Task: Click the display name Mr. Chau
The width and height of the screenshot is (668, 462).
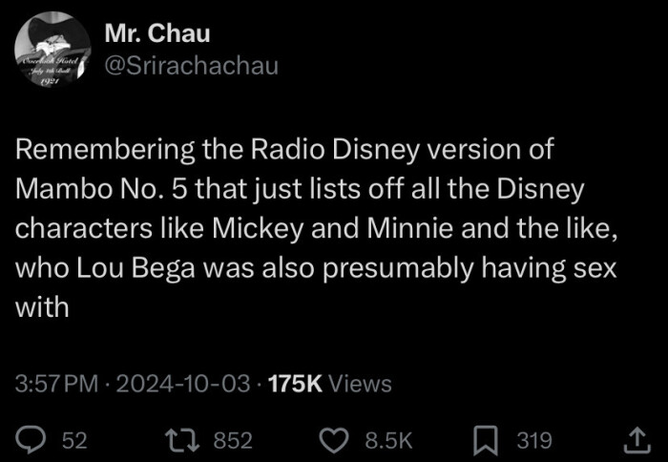Action: click(157, 33)
